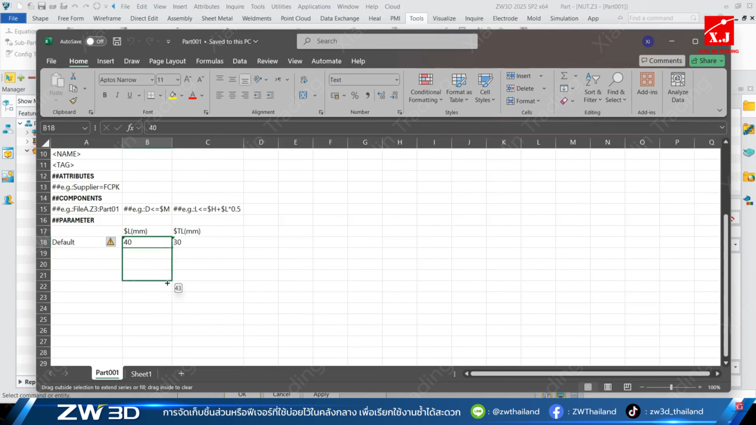Click the Comments button
The image size is (756, 425).
661,61
